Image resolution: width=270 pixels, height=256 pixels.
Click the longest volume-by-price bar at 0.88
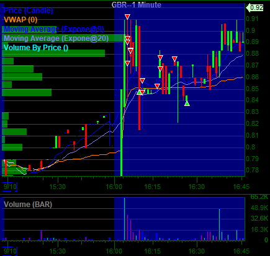(x=53, y=53)
